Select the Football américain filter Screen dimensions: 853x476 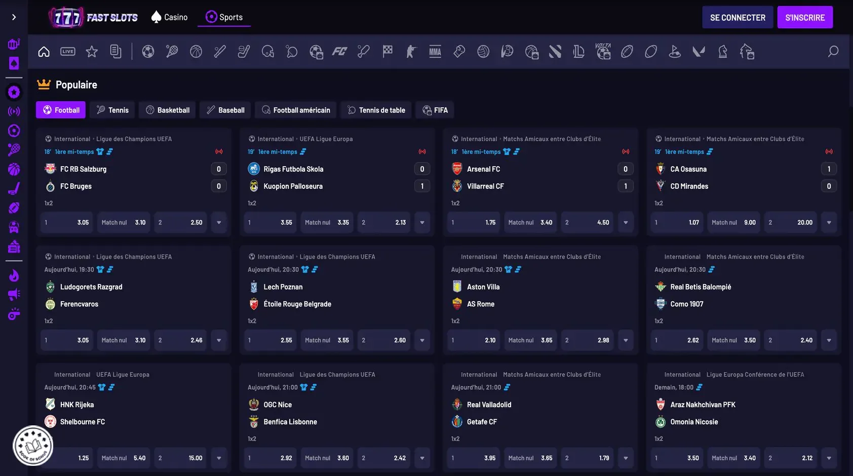[296, 110]
